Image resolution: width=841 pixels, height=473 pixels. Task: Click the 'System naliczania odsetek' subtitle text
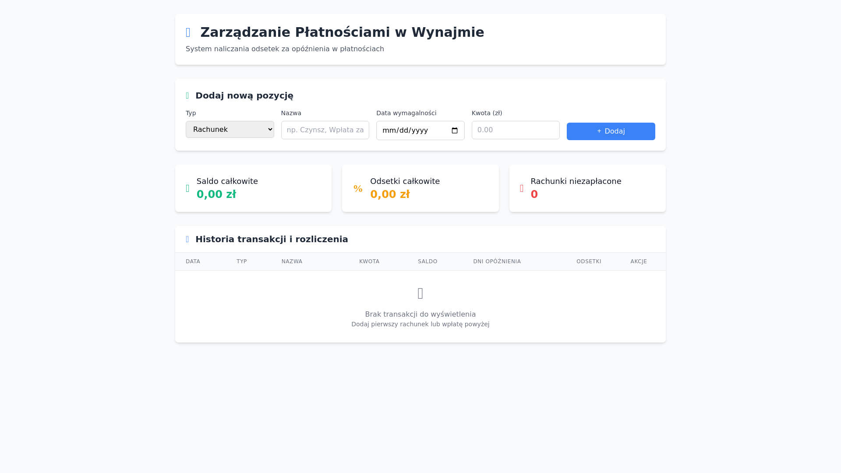[285, 49]
